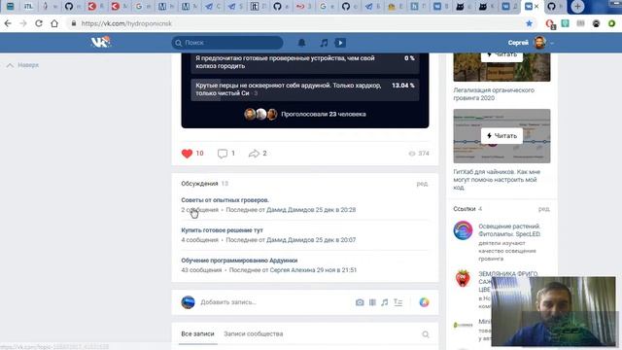Click the video player icon in the header
Viewport: 622px width, 350px height.
coord(340,43)
